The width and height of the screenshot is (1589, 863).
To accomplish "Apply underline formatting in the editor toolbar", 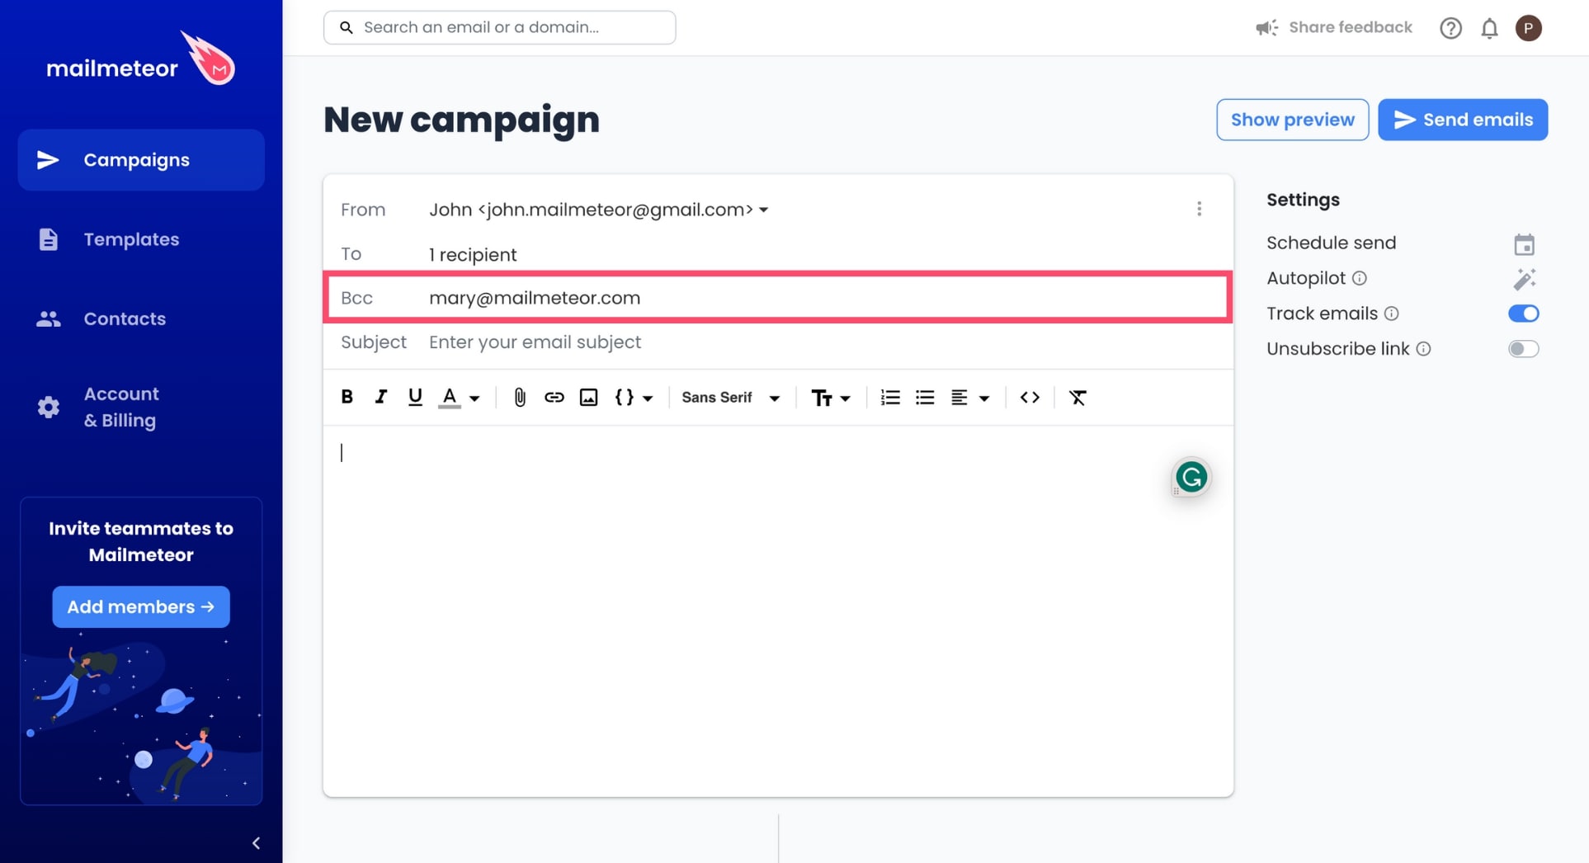I will [415, 397].
